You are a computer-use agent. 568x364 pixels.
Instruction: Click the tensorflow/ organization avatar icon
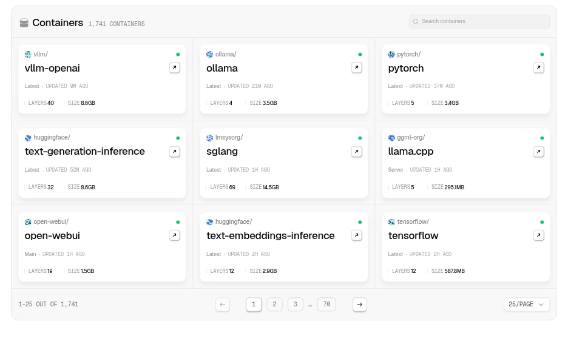[391, 222]
